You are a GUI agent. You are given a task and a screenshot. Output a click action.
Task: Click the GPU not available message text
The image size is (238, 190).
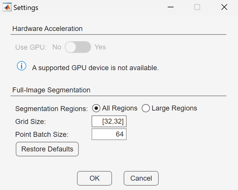click(x=95, y=68)
